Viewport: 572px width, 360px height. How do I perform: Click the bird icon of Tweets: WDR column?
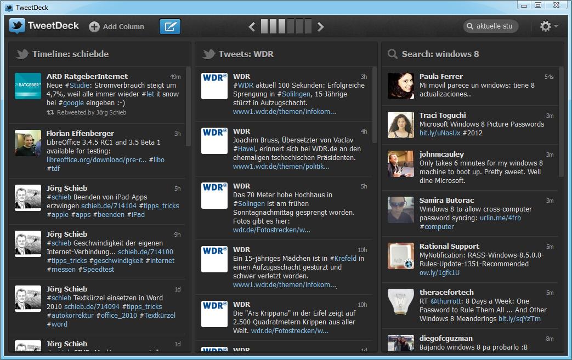coord(209,54)
